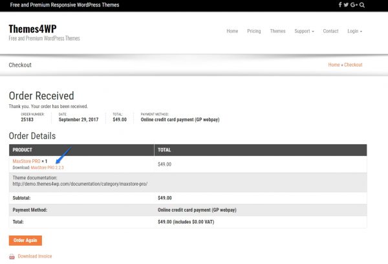This screenshot has width=388, height=264.
Task: Select order number 25183
Action: pos(27,120)
